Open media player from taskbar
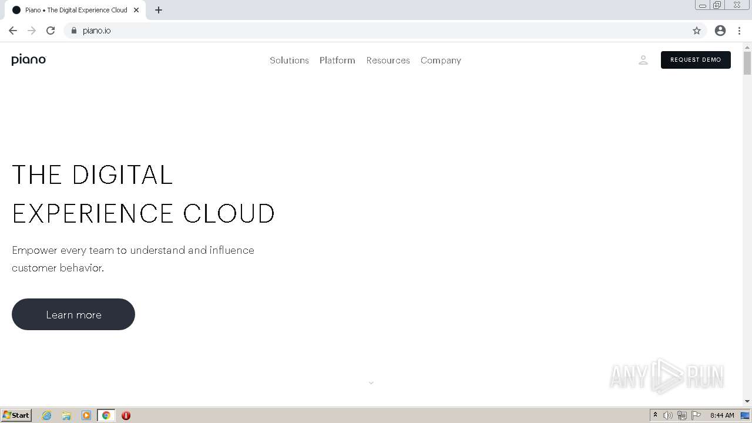Image resolution: width=752 pixels, height=423 pixels. pos(86,415)
